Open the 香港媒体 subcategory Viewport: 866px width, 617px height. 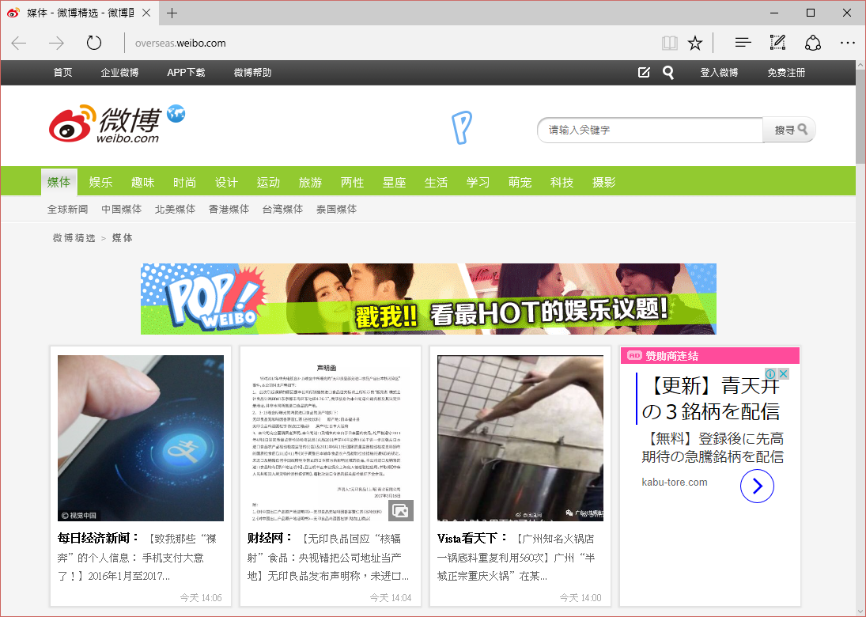click(x=229, y=210)
